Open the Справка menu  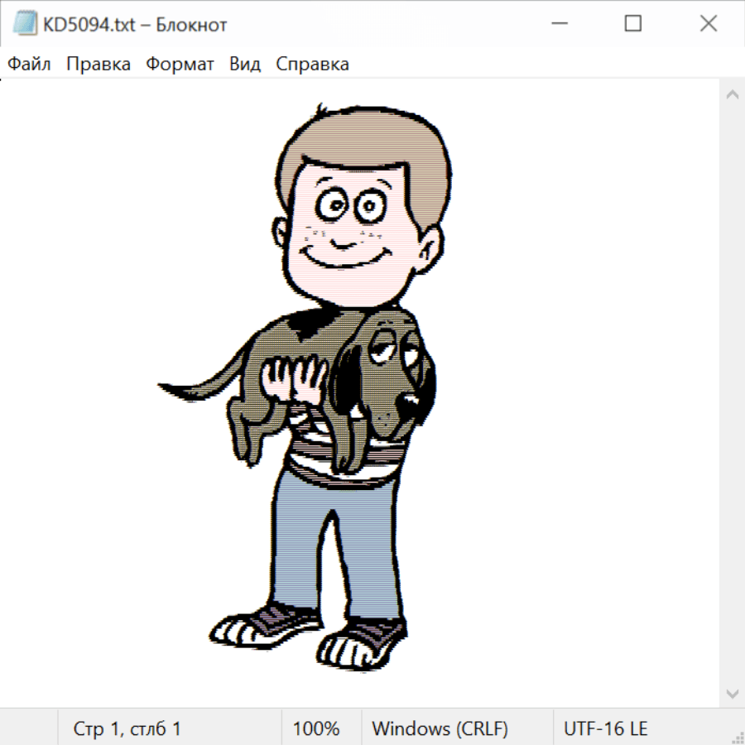pos(312,65)
